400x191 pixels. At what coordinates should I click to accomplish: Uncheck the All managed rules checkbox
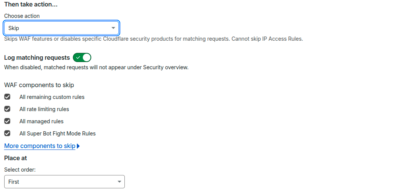7,121
